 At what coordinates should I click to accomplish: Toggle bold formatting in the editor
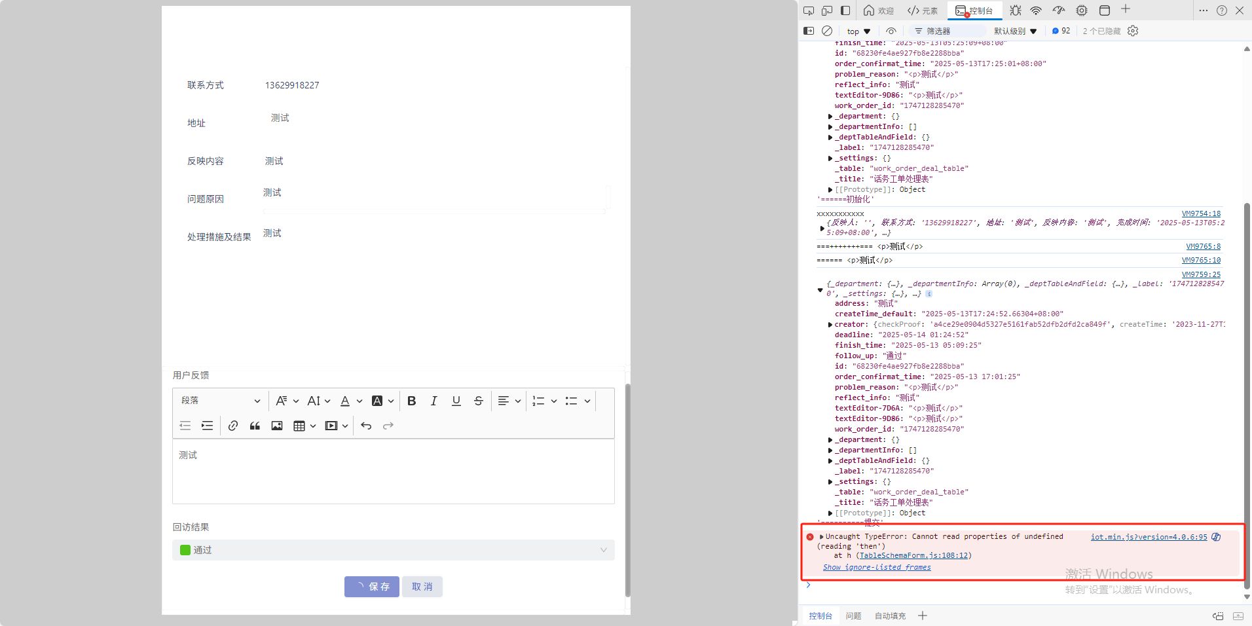(x=411, y=401)
